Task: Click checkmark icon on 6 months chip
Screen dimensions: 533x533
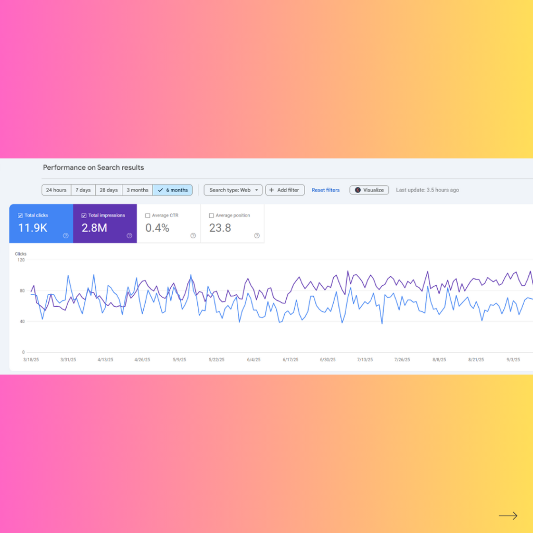Action: click(160, 190)
